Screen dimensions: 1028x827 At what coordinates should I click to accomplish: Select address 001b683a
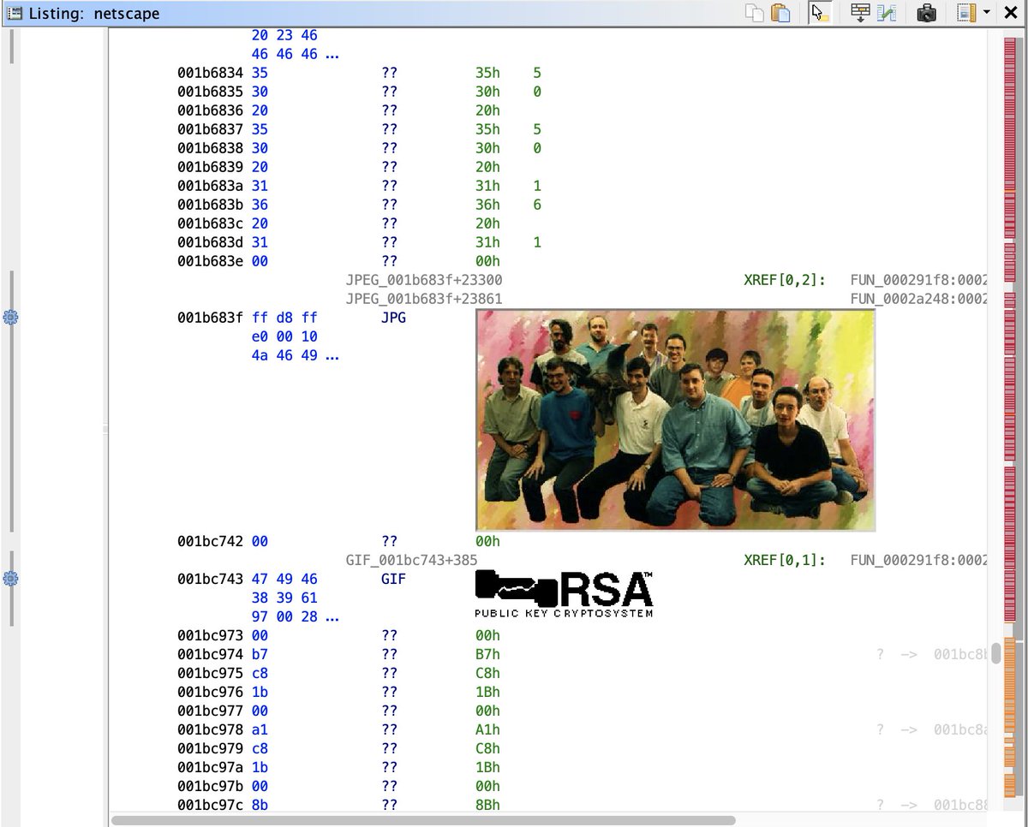[211, 186]
